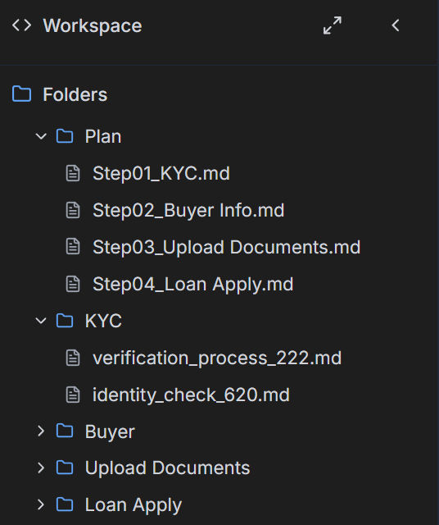Collapse the KYC folder chevron
This screenshot has width=439, height=525.
pyautogui.click(x=41, y=321)
